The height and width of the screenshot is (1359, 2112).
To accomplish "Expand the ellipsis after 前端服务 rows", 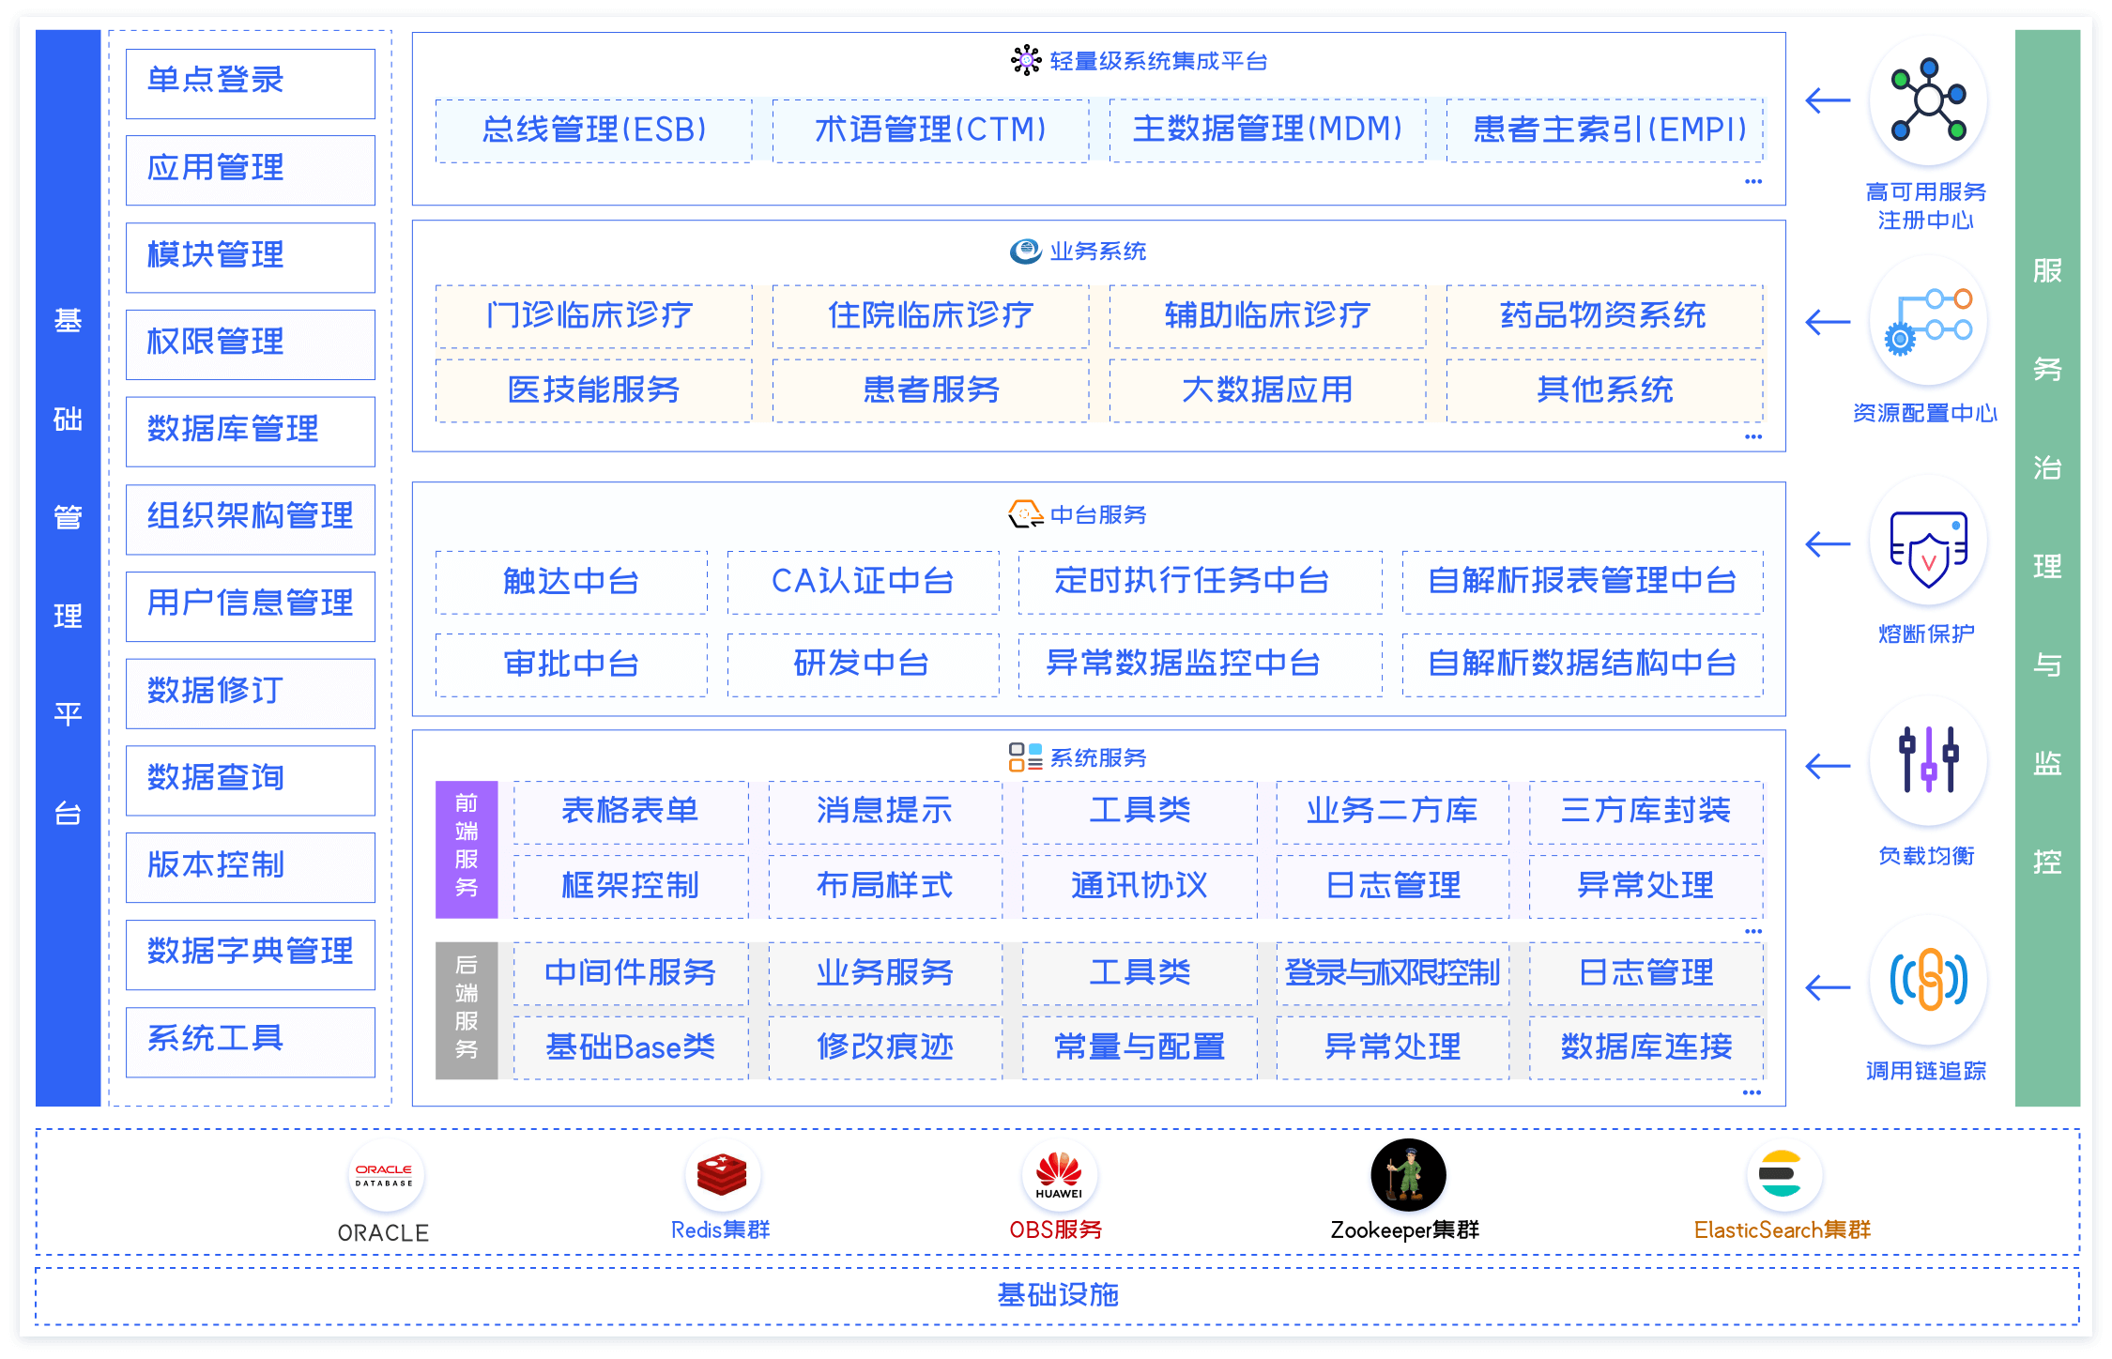I will [x=1752, y=931].
